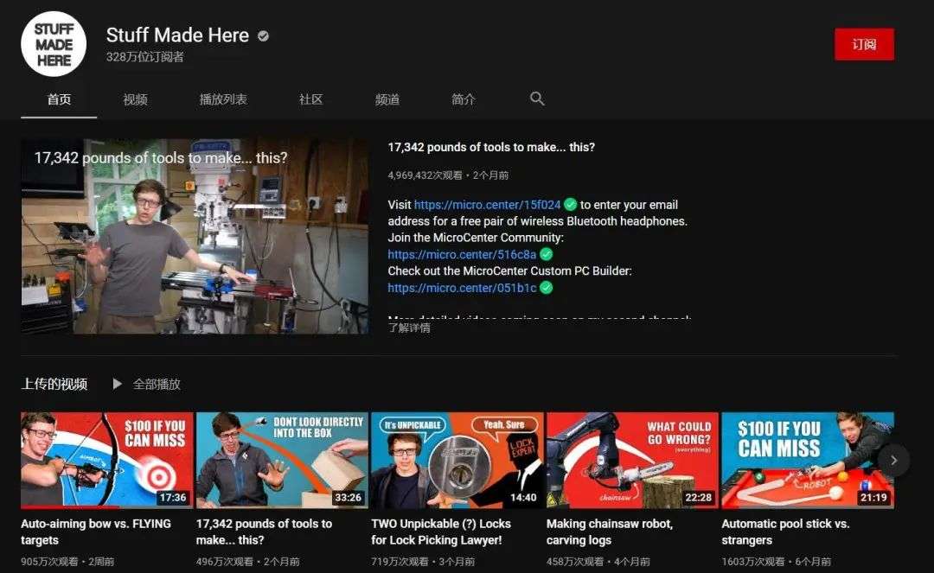Click 458万次观看 · 4个月前 metadata

598,561
